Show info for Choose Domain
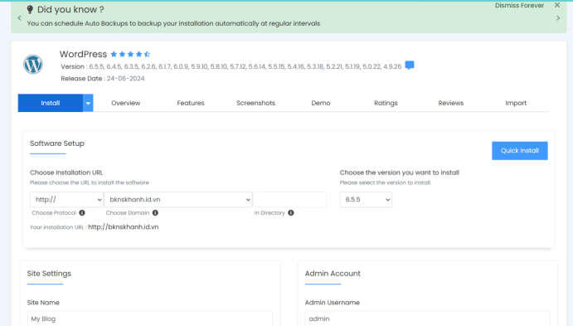 (155, 212)
